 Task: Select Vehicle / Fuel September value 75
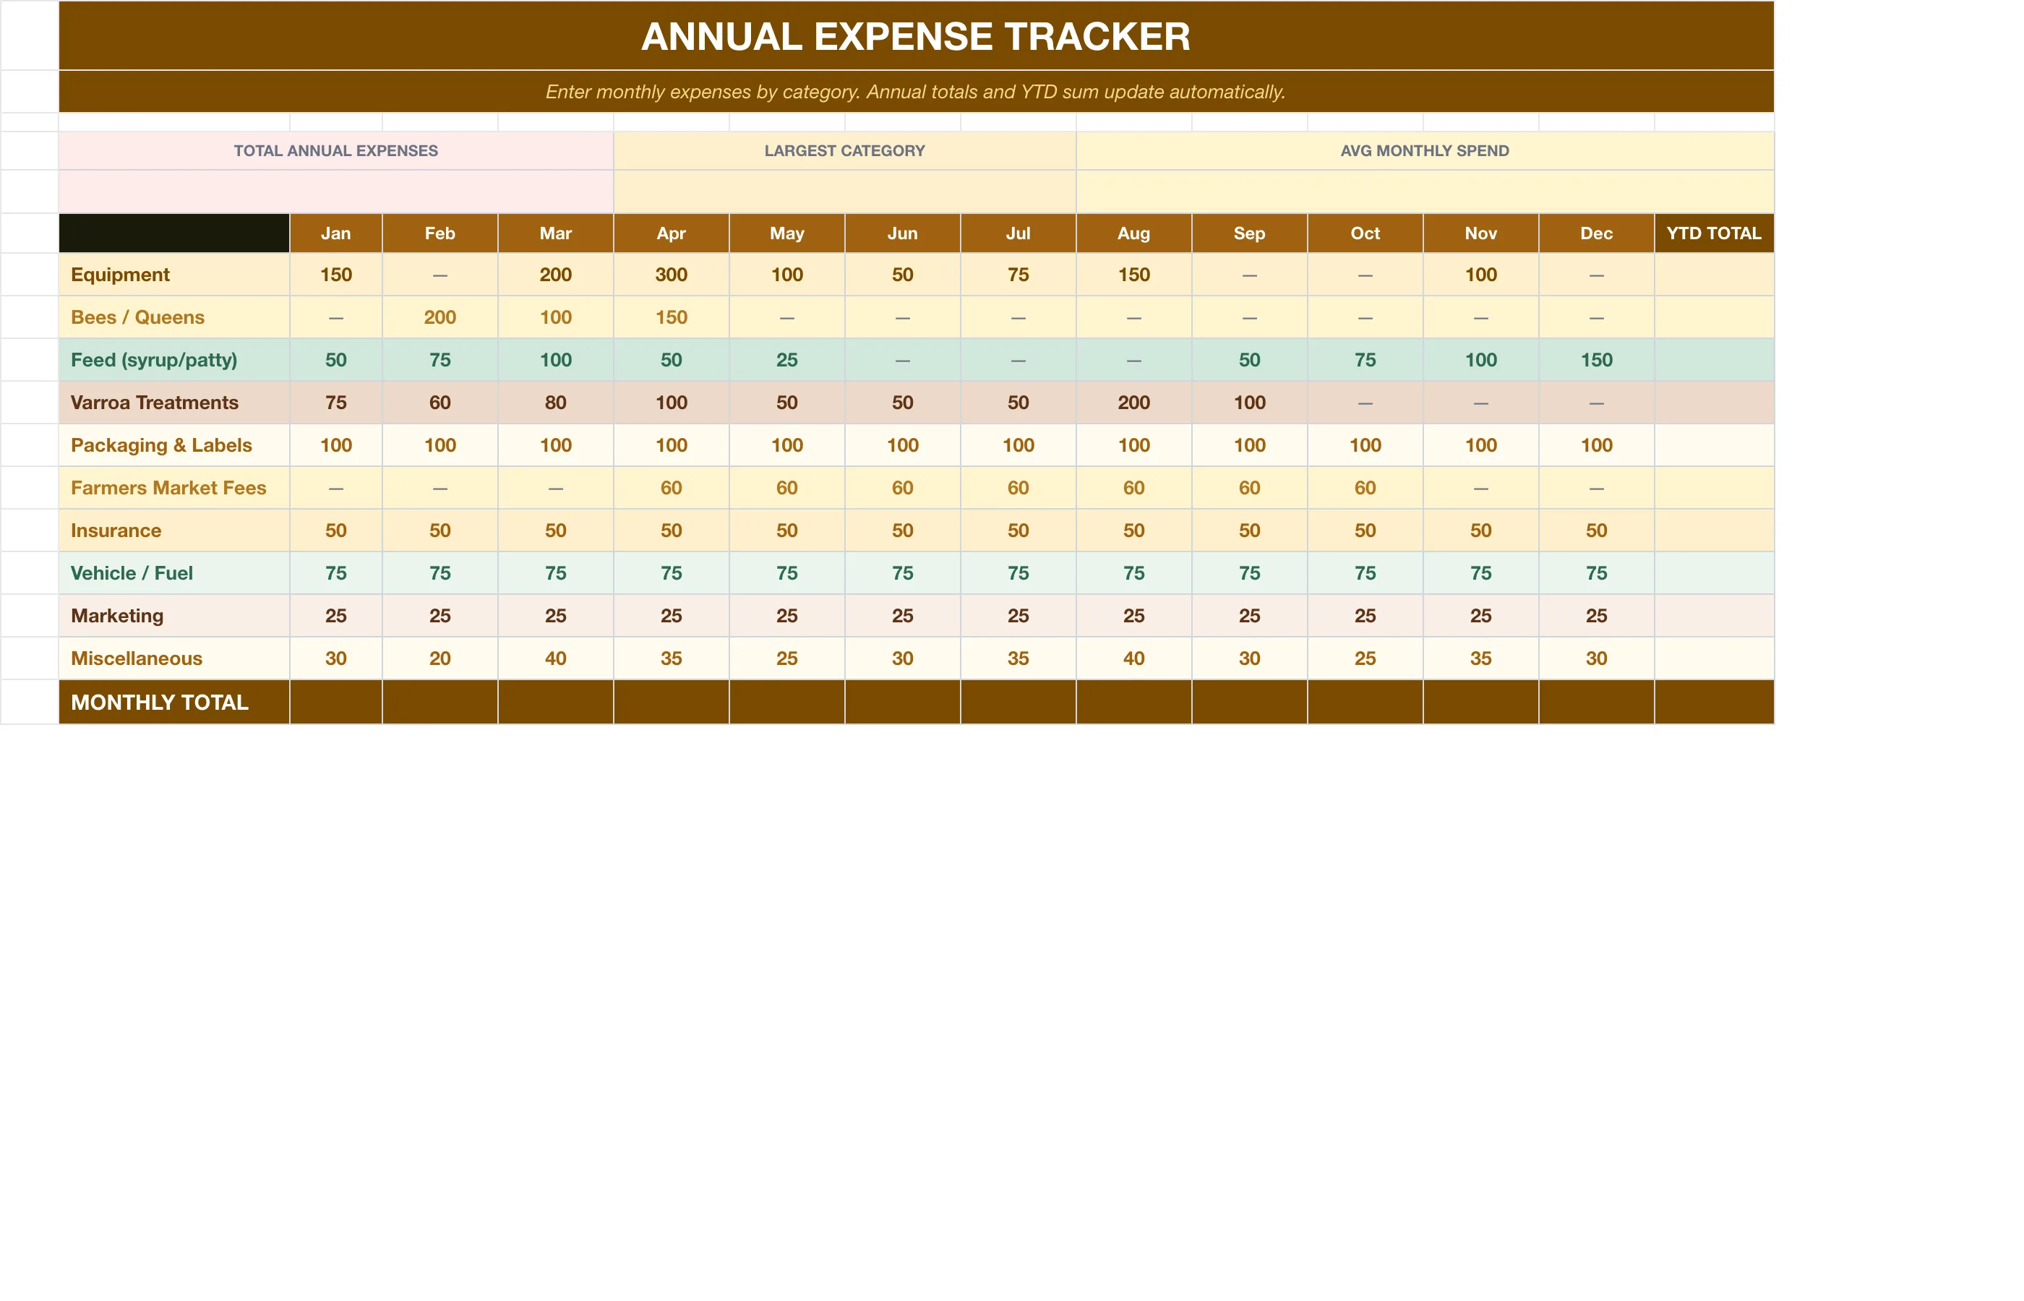[1249, 572]
